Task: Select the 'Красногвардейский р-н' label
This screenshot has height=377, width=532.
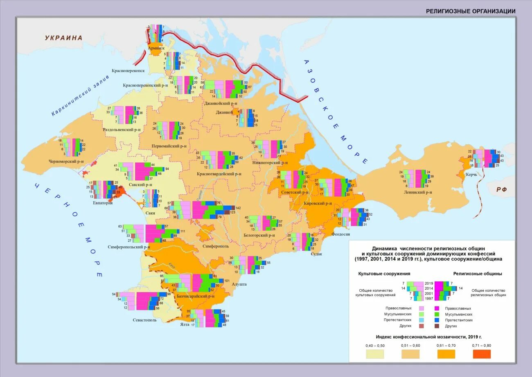Action: pos(219,174)
